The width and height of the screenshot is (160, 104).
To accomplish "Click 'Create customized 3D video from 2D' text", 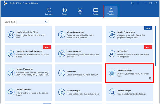I will tap(82, 75).
